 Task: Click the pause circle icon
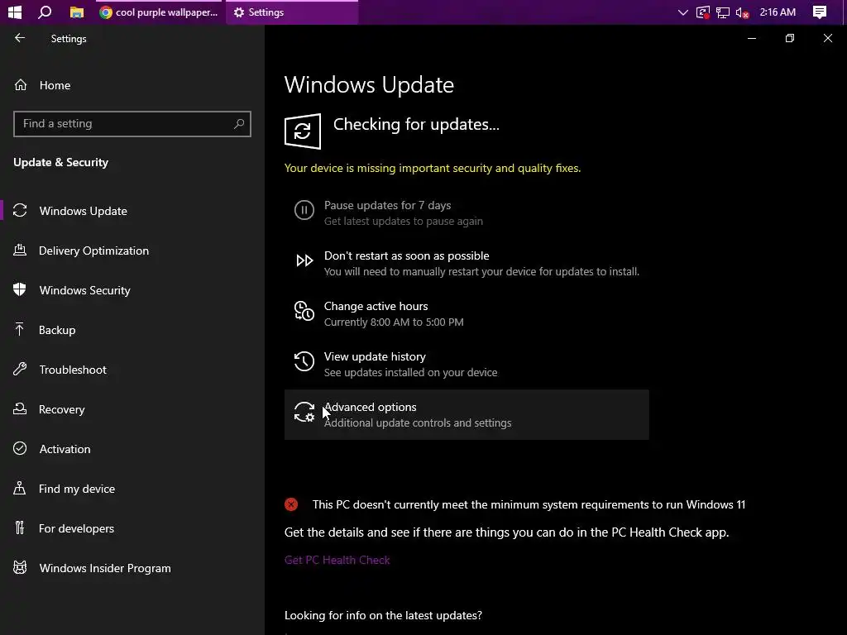point(304,209)
